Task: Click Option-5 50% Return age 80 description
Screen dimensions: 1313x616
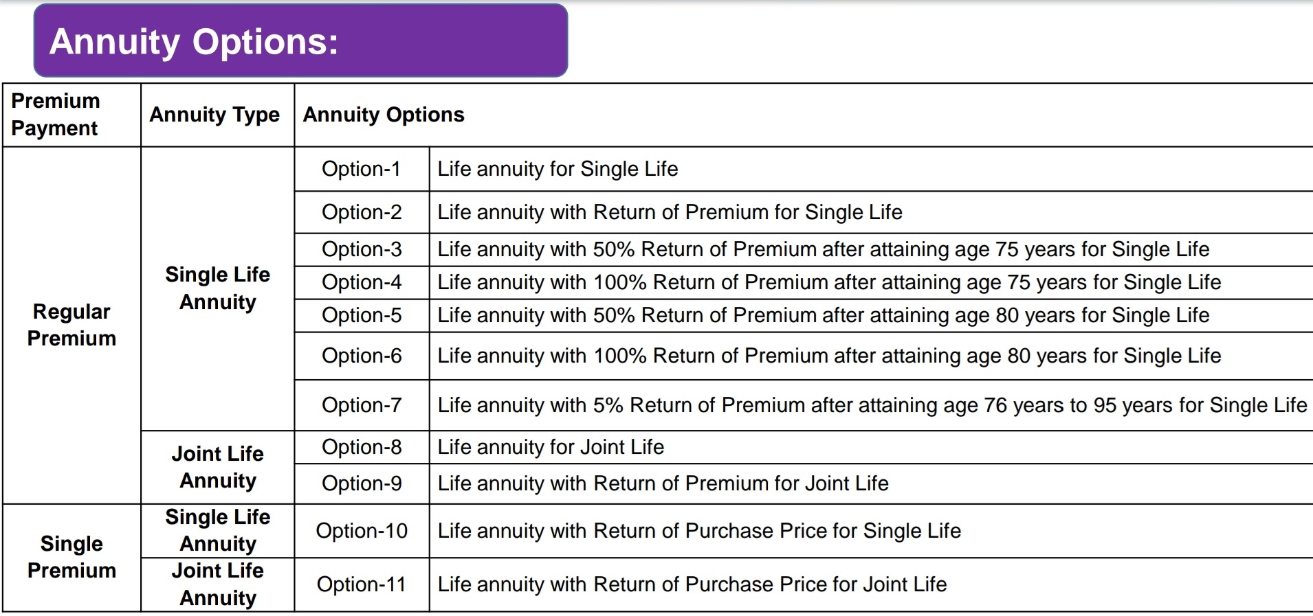Action: coord(823,315)
